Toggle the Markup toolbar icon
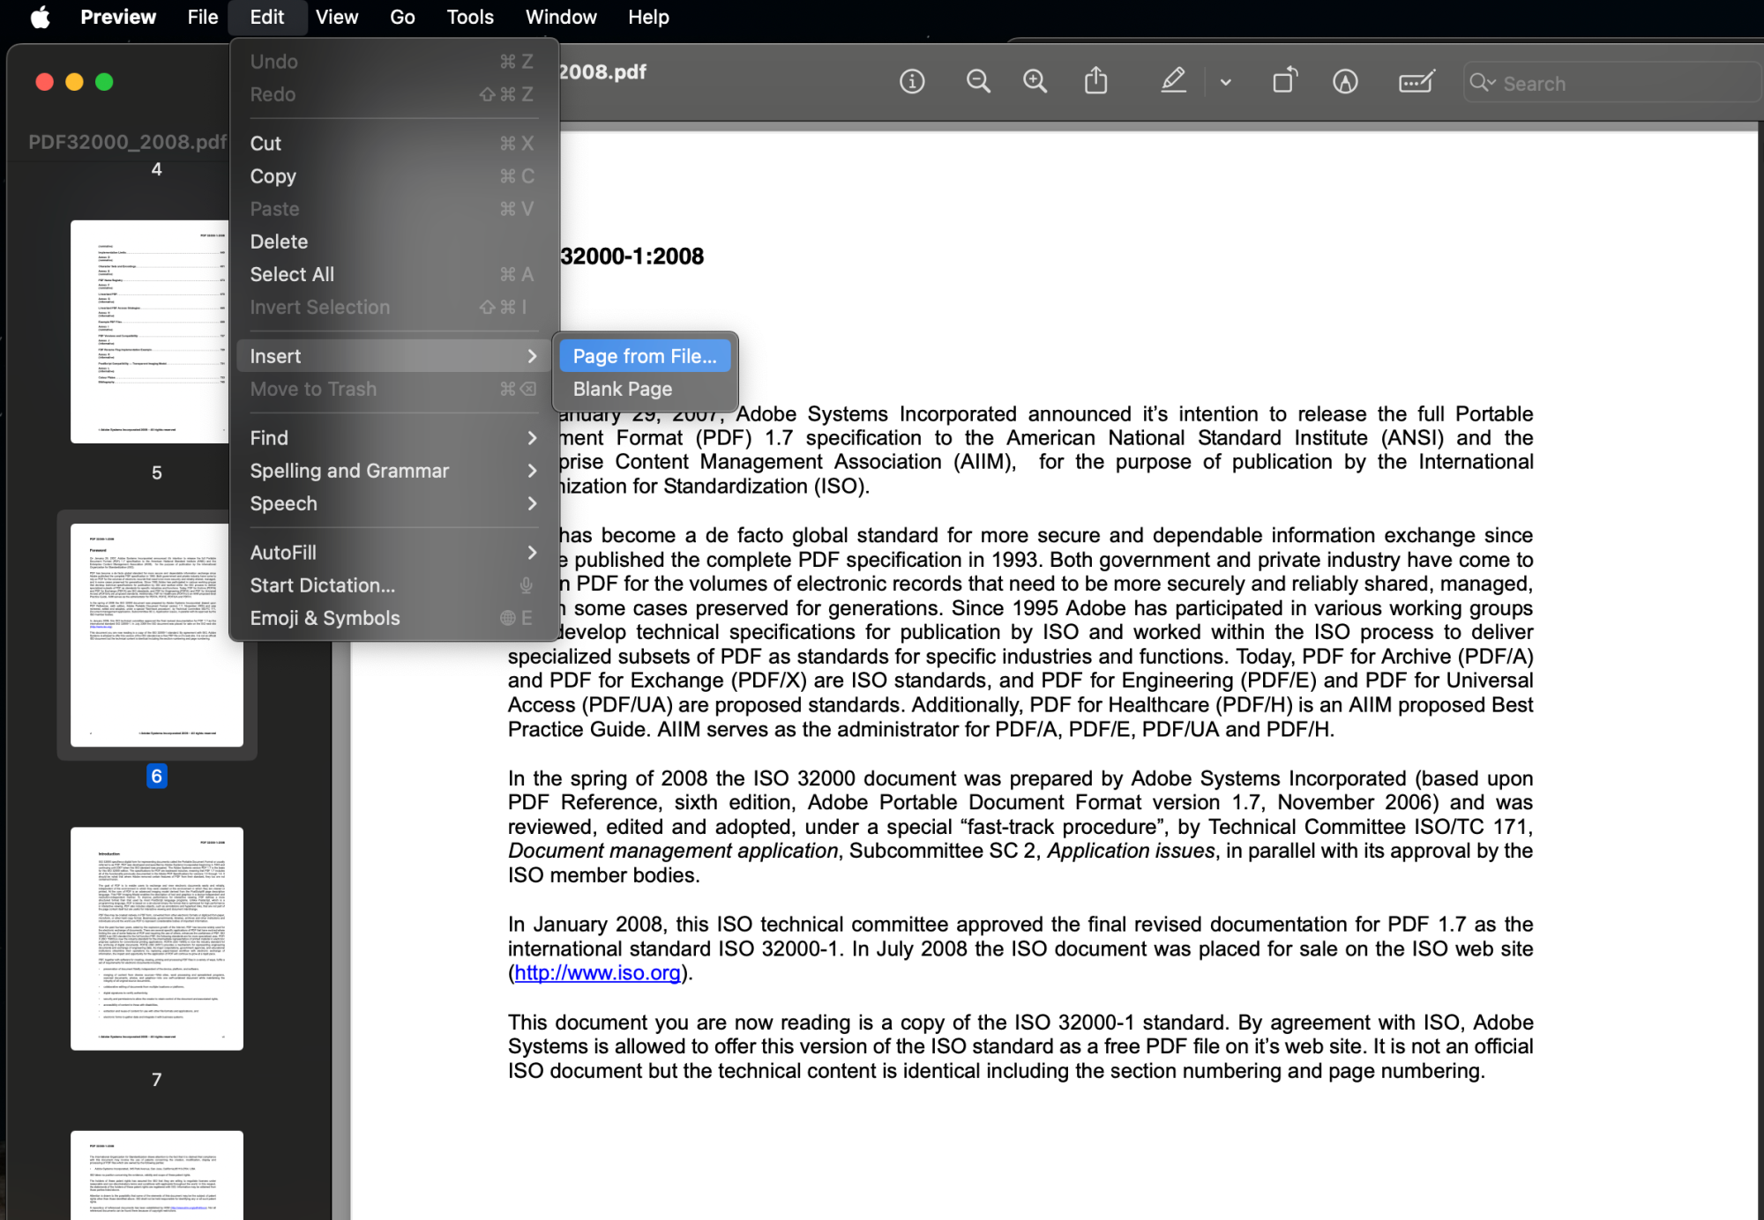 coord(1345,82)
